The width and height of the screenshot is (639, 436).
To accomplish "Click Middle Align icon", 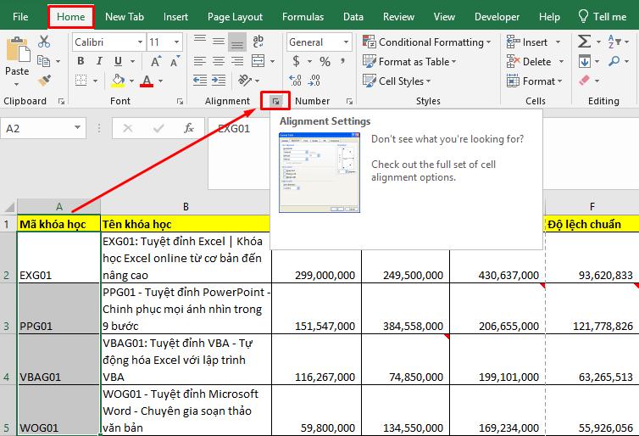I will click(219, 42).
